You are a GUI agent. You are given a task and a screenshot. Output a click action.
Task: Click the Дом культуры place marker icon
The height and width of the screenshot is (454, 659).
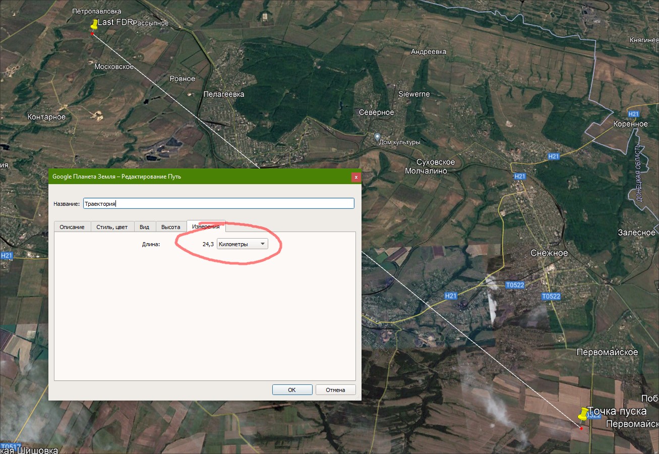pyautogui.click(x=377, y=137)
